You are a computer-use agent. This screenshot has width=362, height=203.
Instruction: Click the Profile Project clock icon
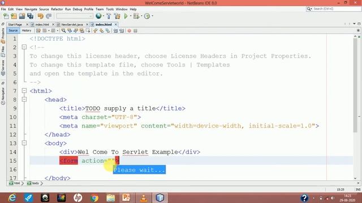(x=147, y=16)
